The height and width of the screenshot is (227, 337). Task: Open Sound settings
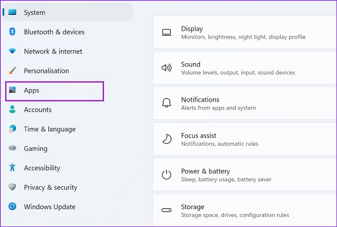click(245, 68)
